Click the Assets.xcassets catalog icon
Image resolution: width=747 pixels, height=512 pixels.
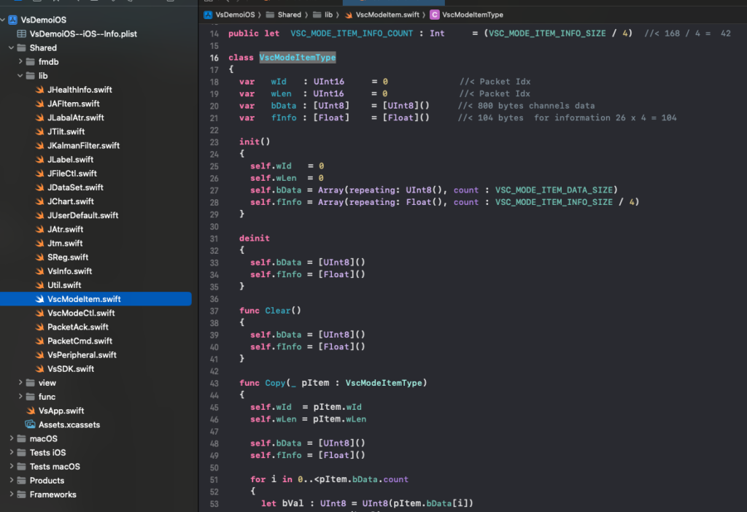[x=31, y=424]
